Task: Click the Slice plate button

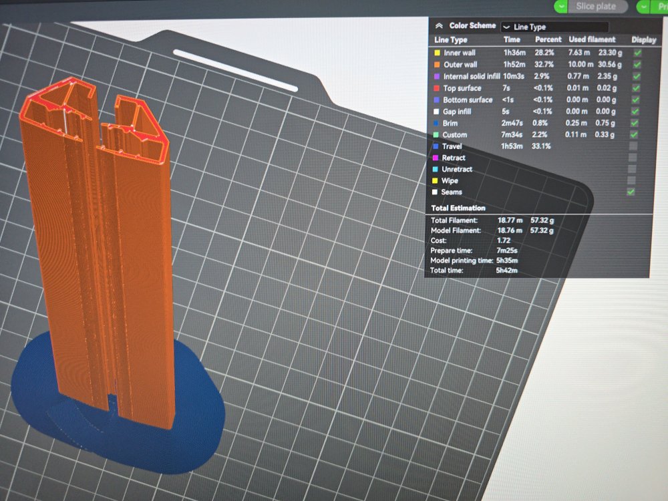Action: click(597, 6)
